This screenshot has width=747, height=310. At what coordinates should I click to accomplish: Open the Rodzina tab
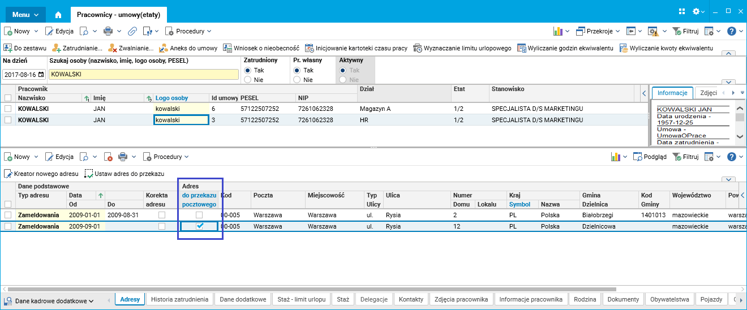pos(585,299)
